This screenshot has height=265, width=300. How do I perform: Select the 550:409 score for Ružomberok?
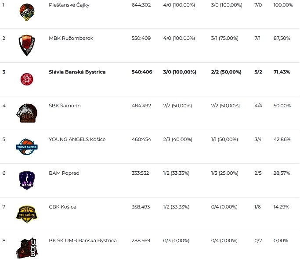pyautogui.click(x=141, y=38)
